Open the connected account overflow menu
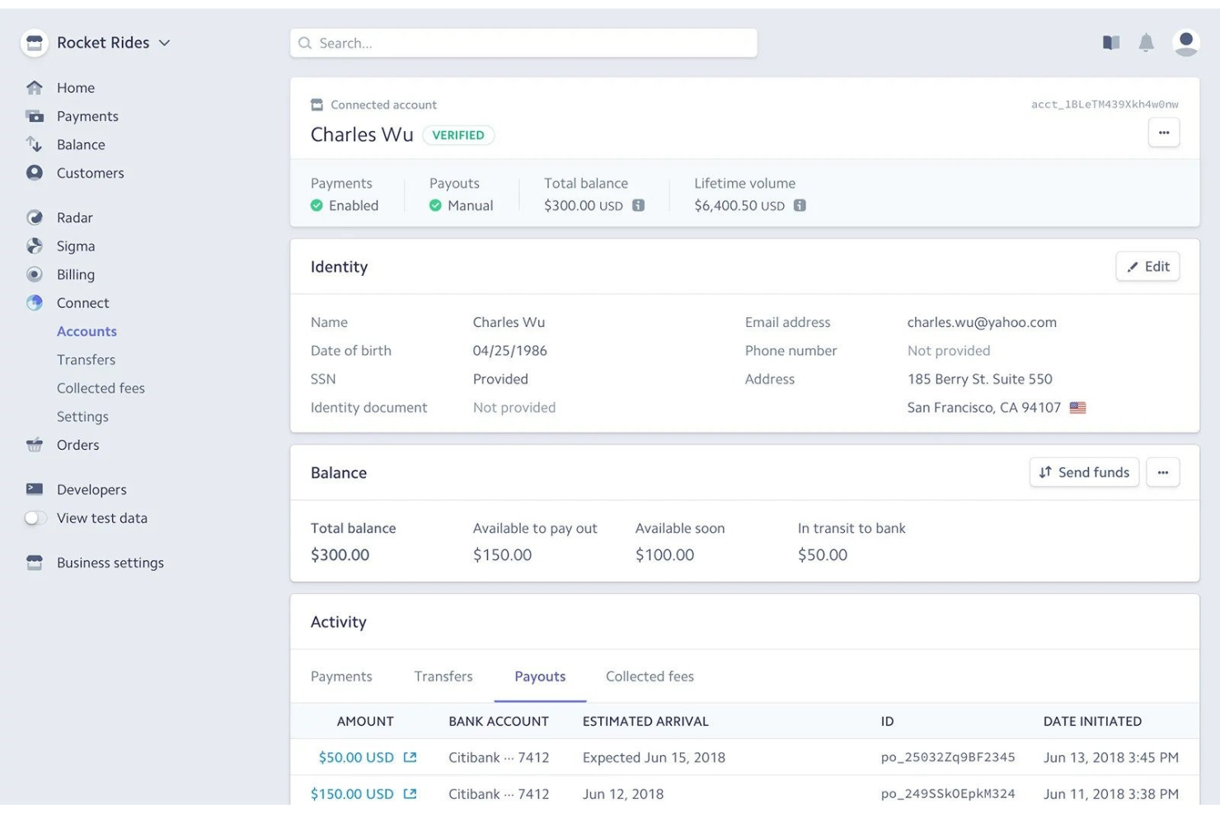 pyautogui.click(x=1164, y=132)
